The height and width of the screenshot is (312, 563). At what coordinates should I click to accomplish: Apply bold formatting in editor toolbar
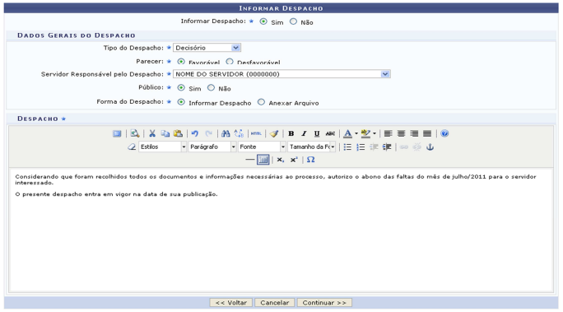click(x=291, y=133)
